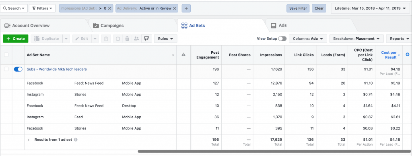Click the Ad Set Name column sort arrow
Viewport: 412px width, 156px height.
click(x=173, y=55)
